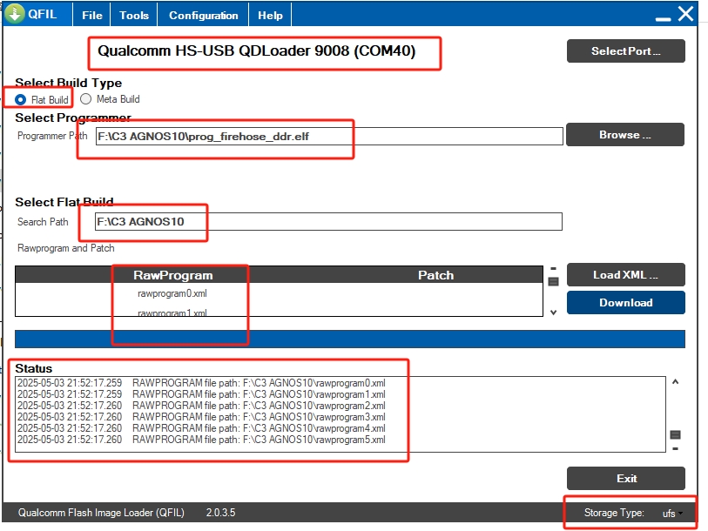This screenshot has height=531, width=708.
Task: Click the Status log scrollbar thumb
Action: point(676,434)
